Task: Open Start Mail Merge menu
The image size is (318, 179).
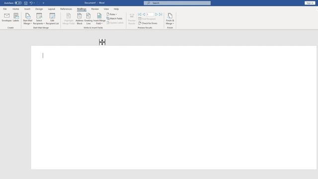Action: [x=28, y=19]
